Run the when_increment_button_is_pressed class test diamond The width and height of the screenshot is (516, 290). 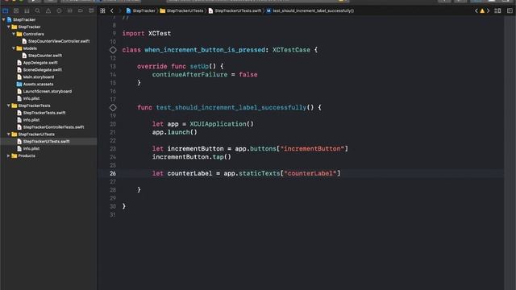click(113, 50)
